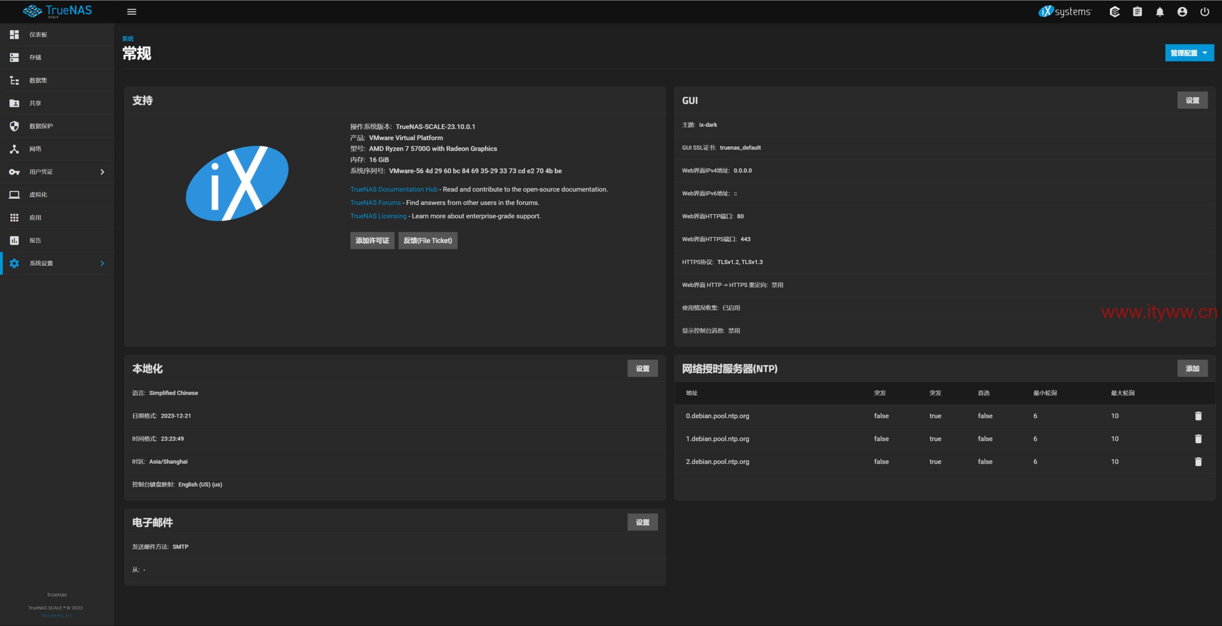The height and width of the screenshot is (626, 1222).
Task: Click the 最大轮询 column header
Action: (x=1123, y=393)
